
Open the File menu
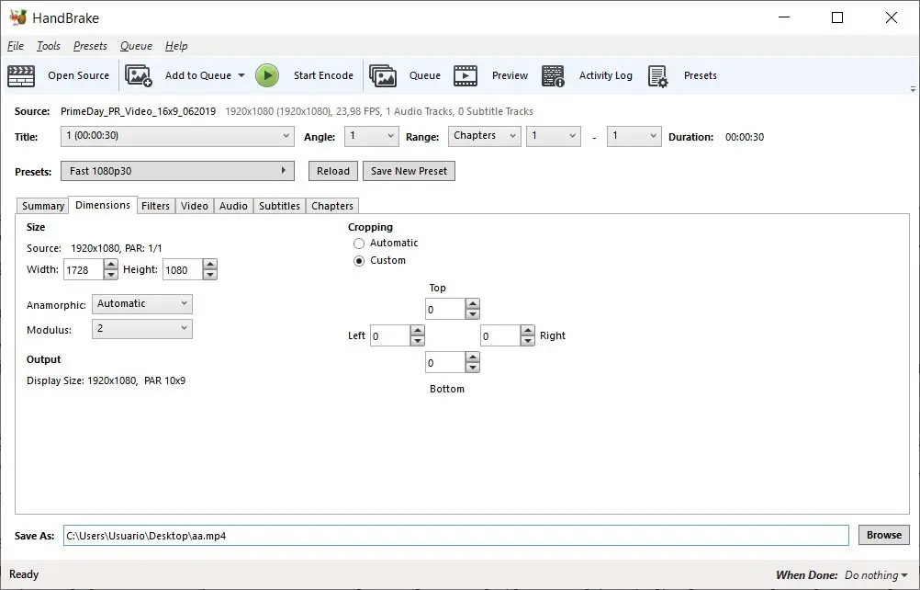point(16,46)
